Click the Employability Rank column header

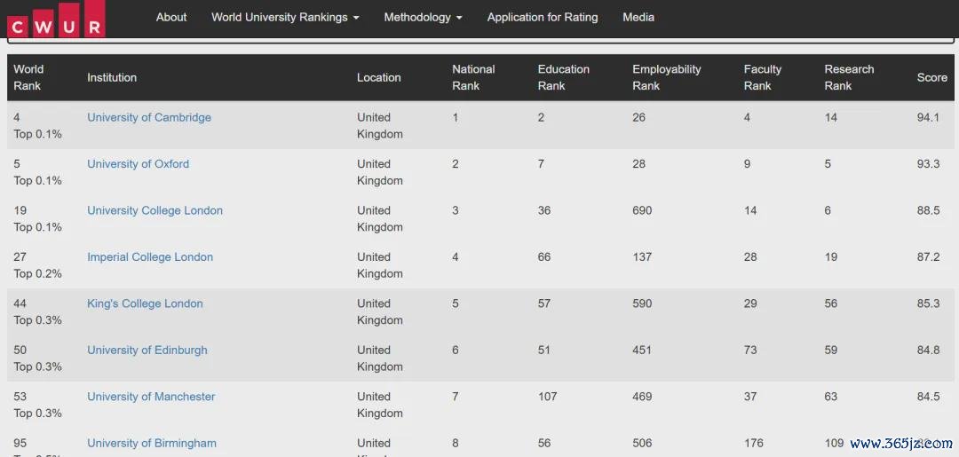(x=667, y=77)
